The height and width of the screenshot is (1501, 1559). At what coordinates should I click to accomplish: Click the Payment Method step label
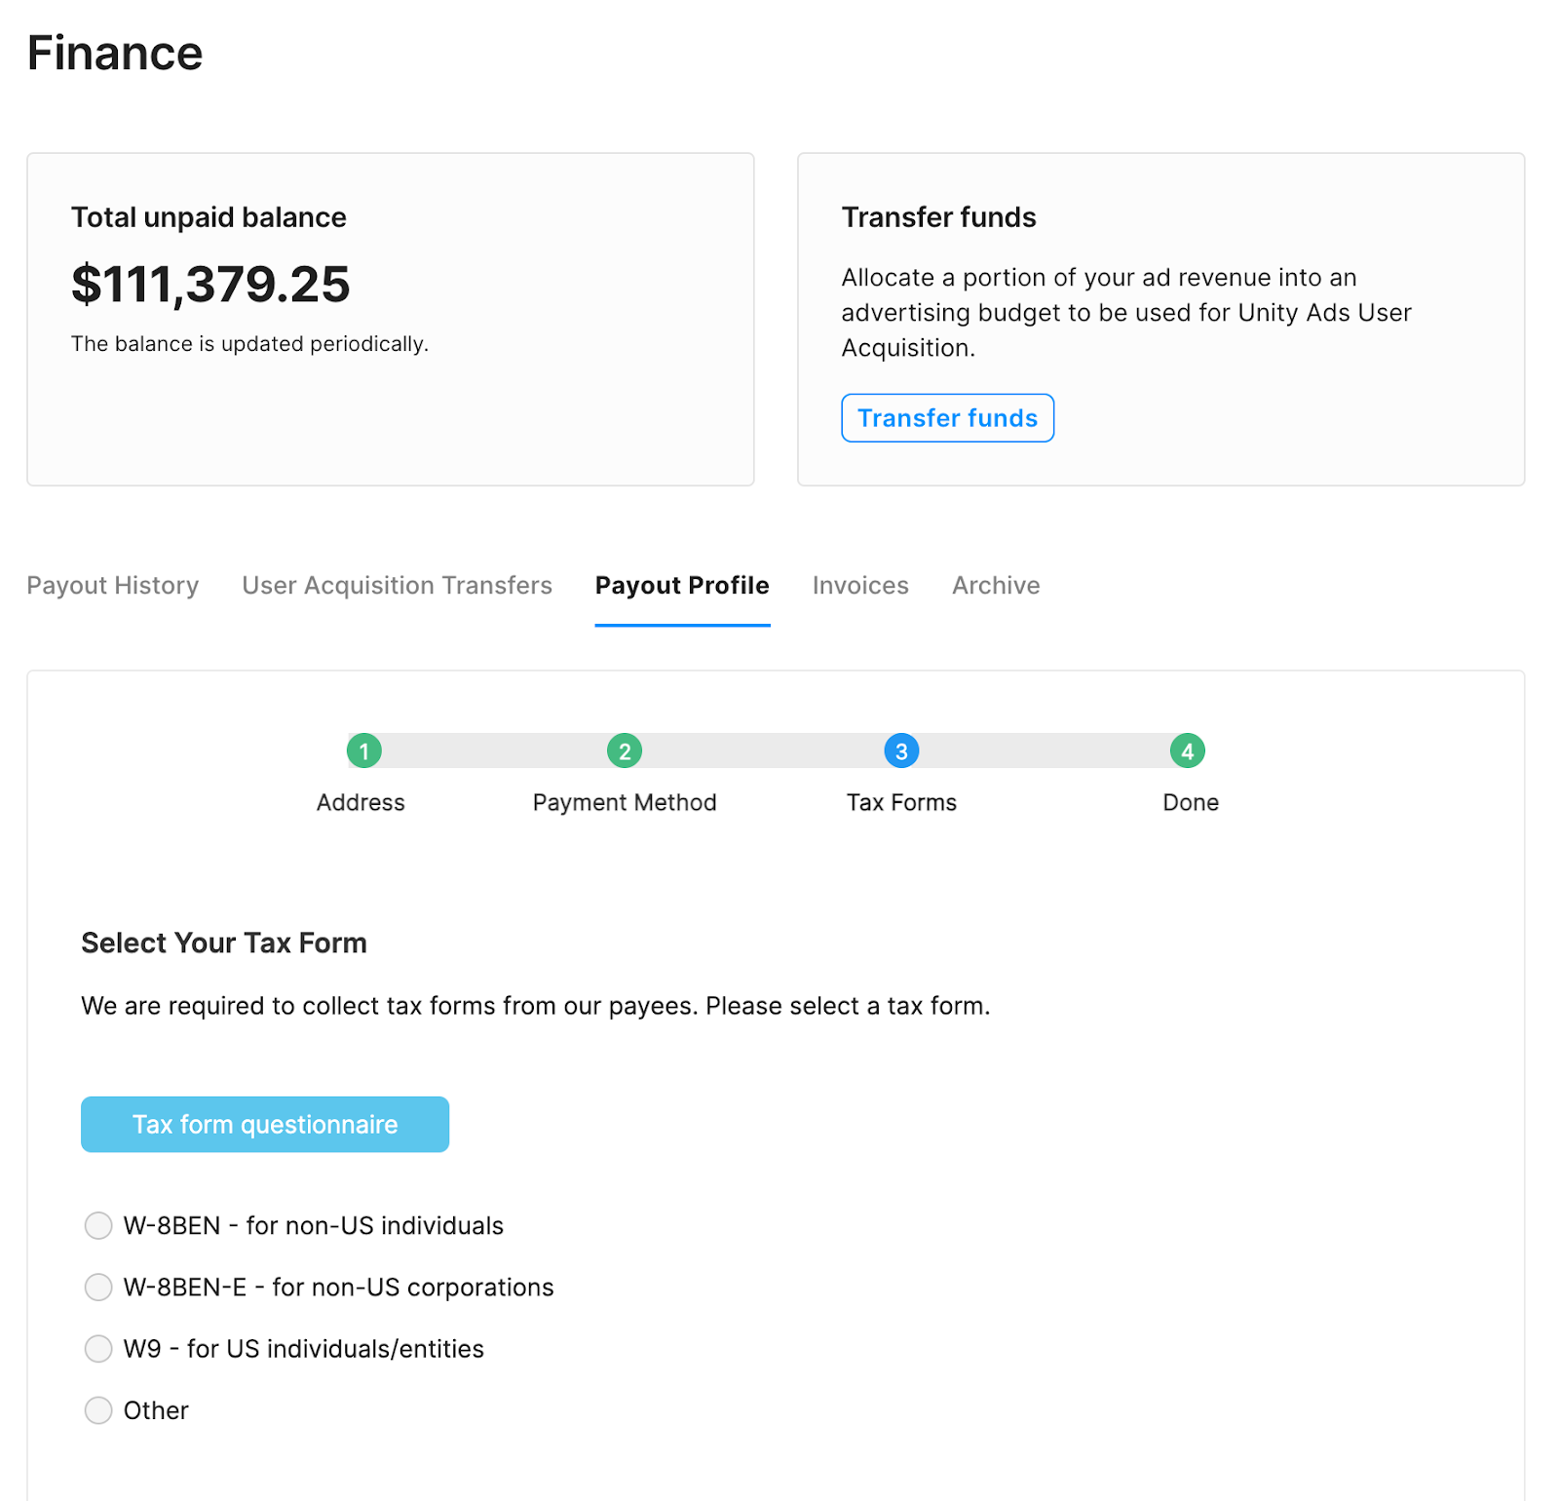(624, 802)
